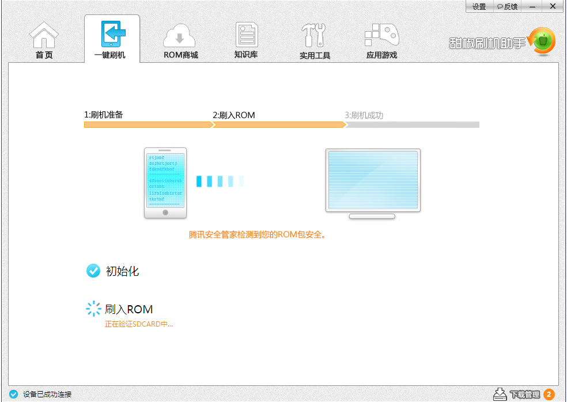Go to the 应用游戏 tab
The width and height of the screenshot is (567, 402).
[x=382, y=41]
